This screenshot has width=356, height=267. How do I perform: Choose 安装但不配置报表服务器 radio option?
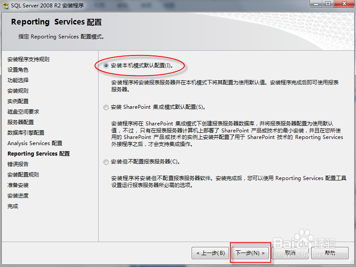click(106, 162)
